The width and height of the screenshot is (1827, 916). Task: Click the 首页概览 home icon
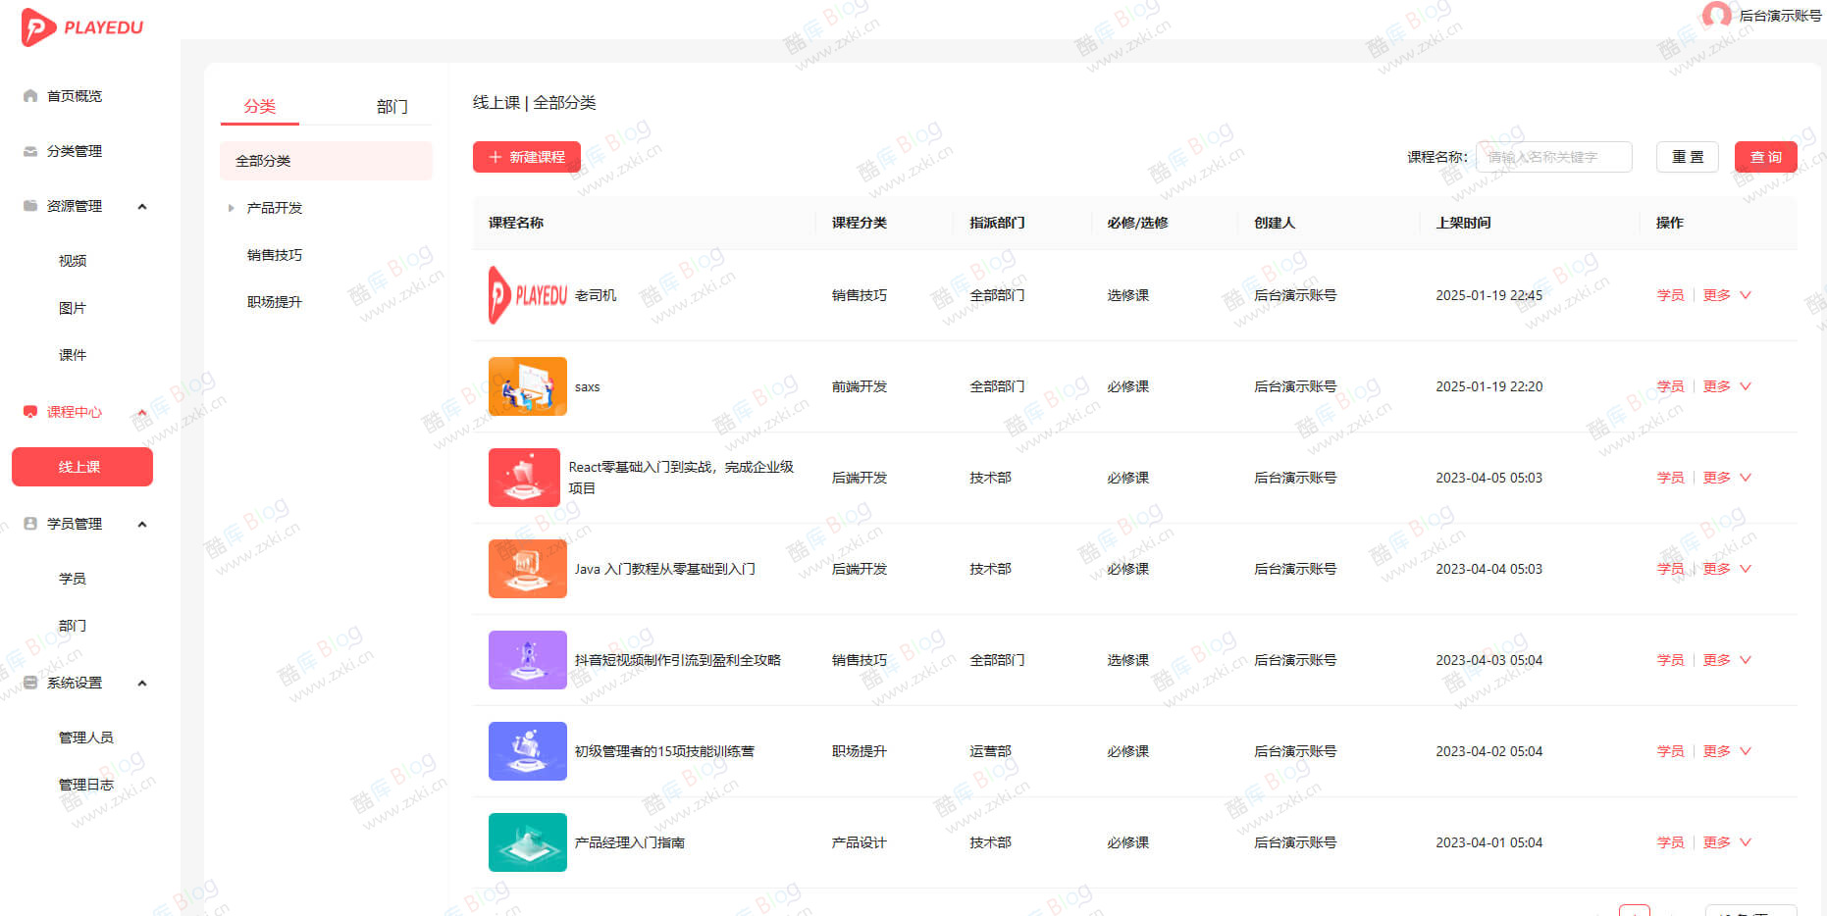point(29,95)
